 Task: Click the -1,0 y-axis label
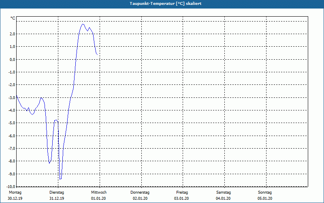[x=12, y=72]
